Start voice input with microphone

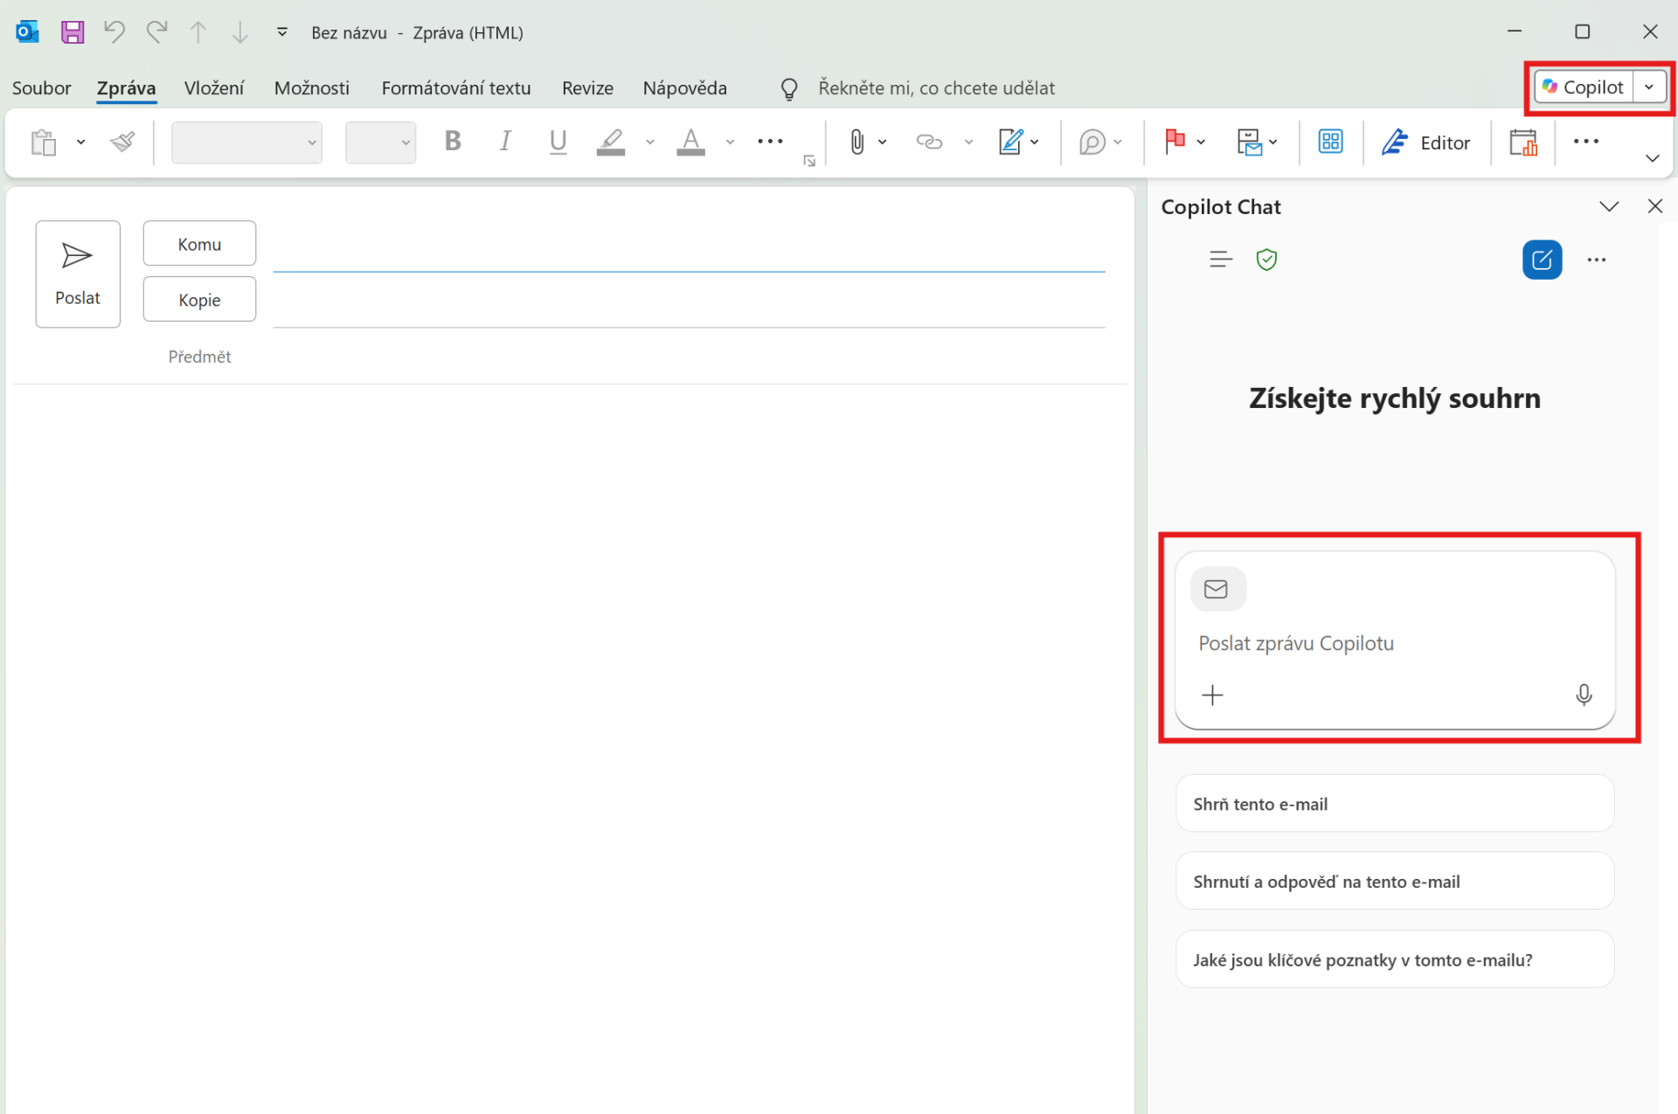coord(1583,695)
